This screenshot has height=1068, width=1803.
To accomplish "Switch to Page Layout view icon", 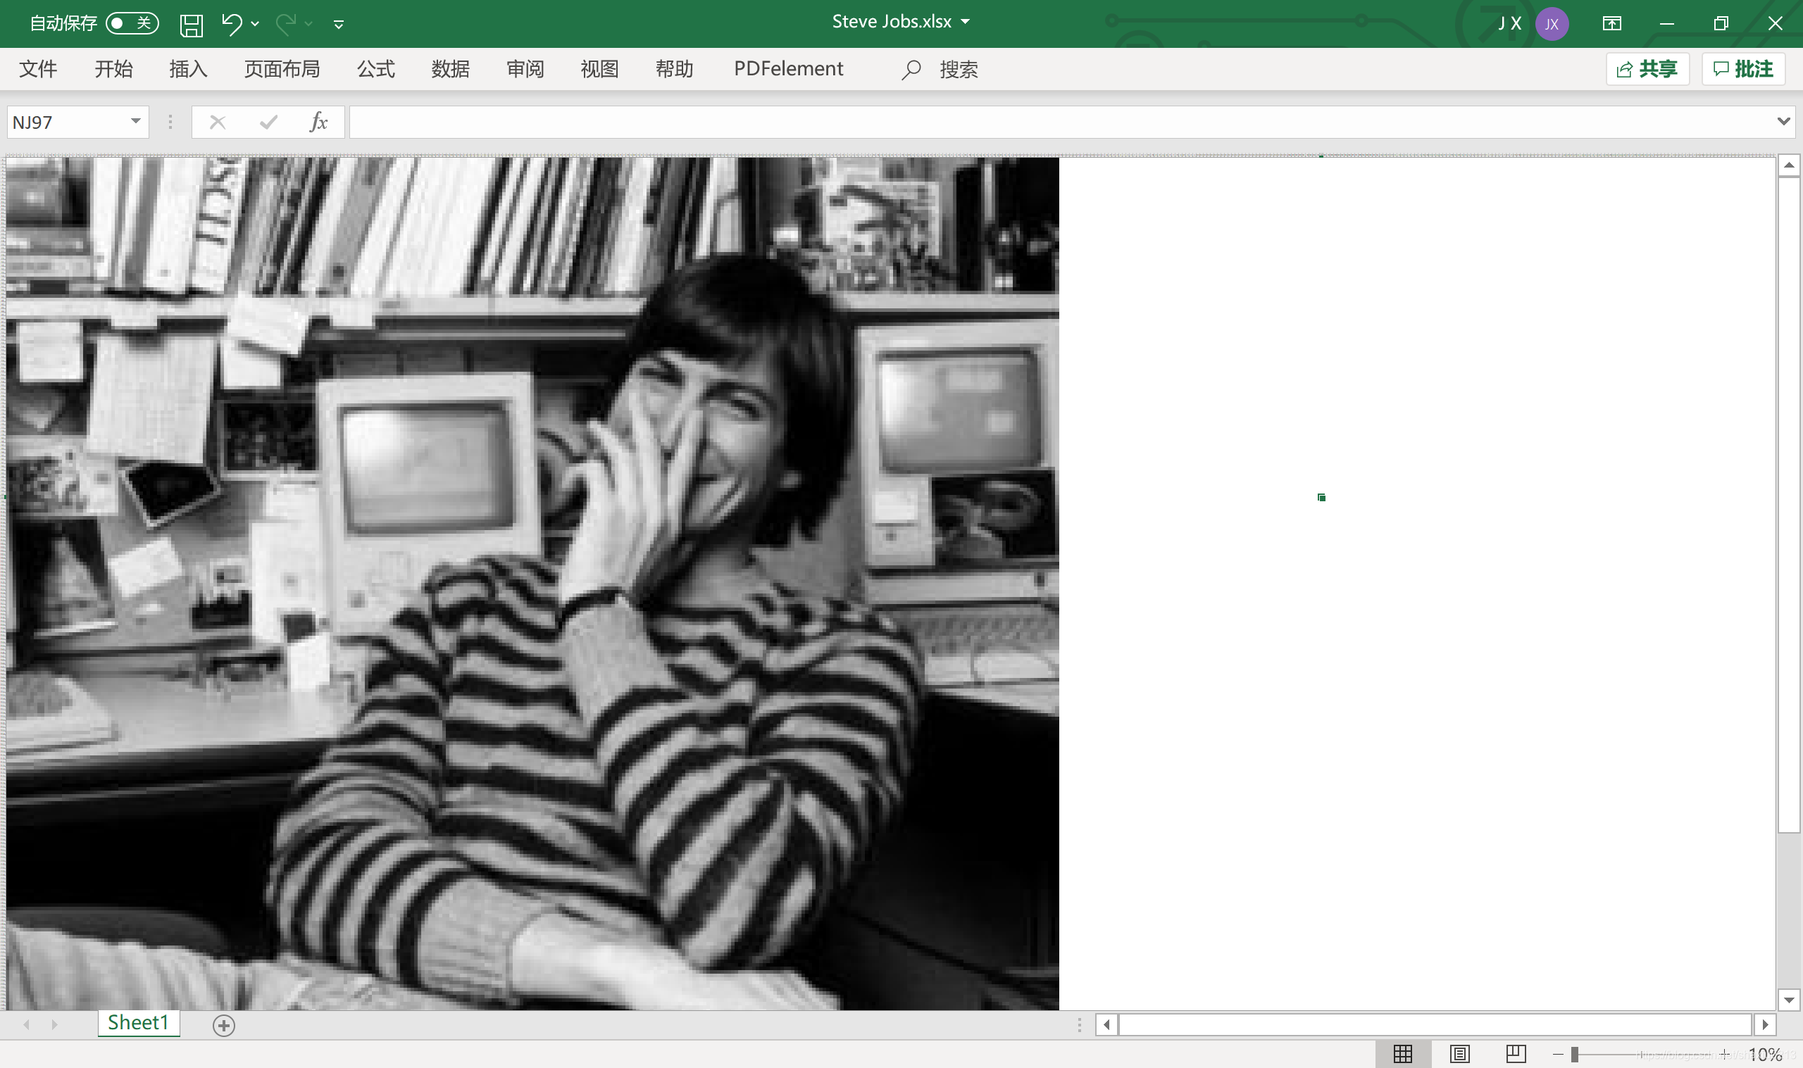I will (x=1459, y=1054).
